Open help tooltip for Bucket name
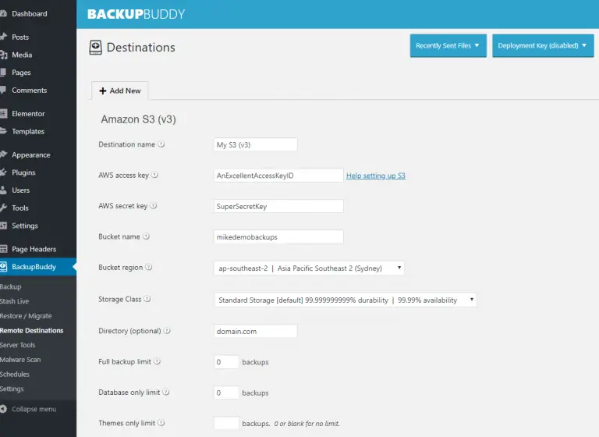This screenshot has height=437, width=599. coord(146,236)
